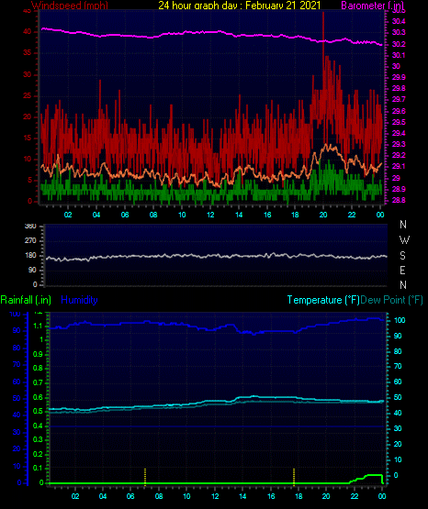The image size is (428, 509).
Task: Click the 30.3 value on barometer axis
Action: (399, 32)
